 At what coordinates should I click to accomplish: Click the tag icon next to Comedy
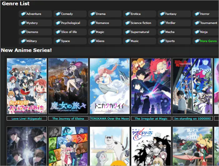pos(58,14)
